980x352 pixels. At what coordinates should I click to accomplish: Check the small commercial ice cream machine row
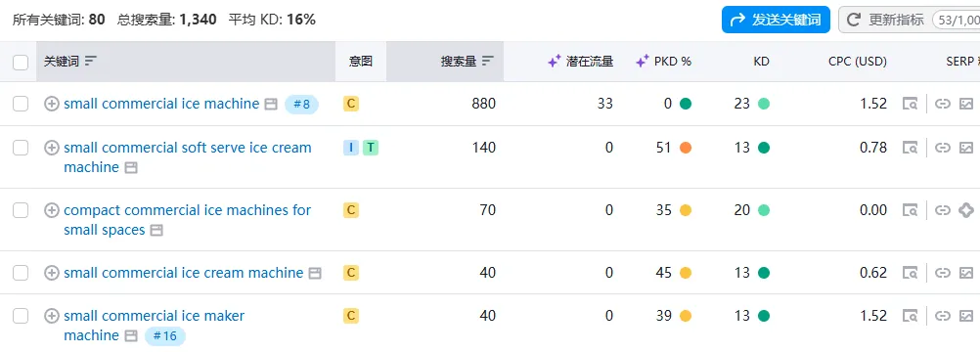point(21,273)
